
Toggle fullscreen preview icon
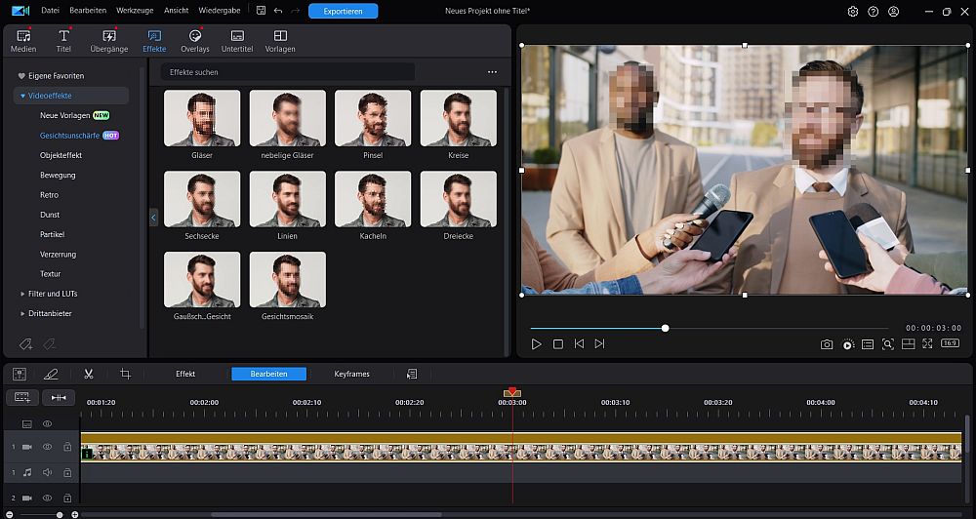pyautogui.click(x=927, y=344)
